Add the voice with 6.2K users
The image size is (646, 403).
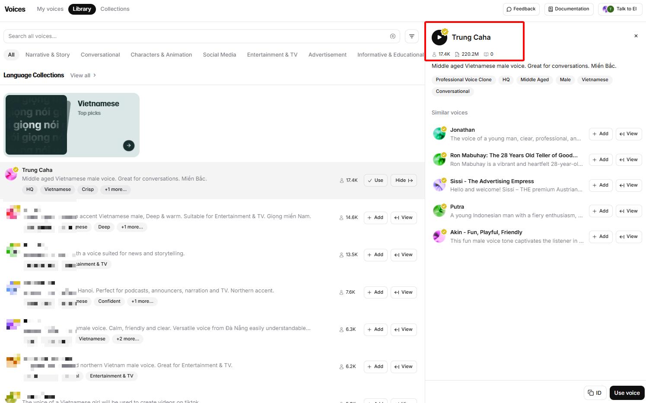pyautogui.click(x=376, y=367)
